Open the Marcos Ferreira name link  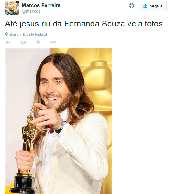pos(41,5)
